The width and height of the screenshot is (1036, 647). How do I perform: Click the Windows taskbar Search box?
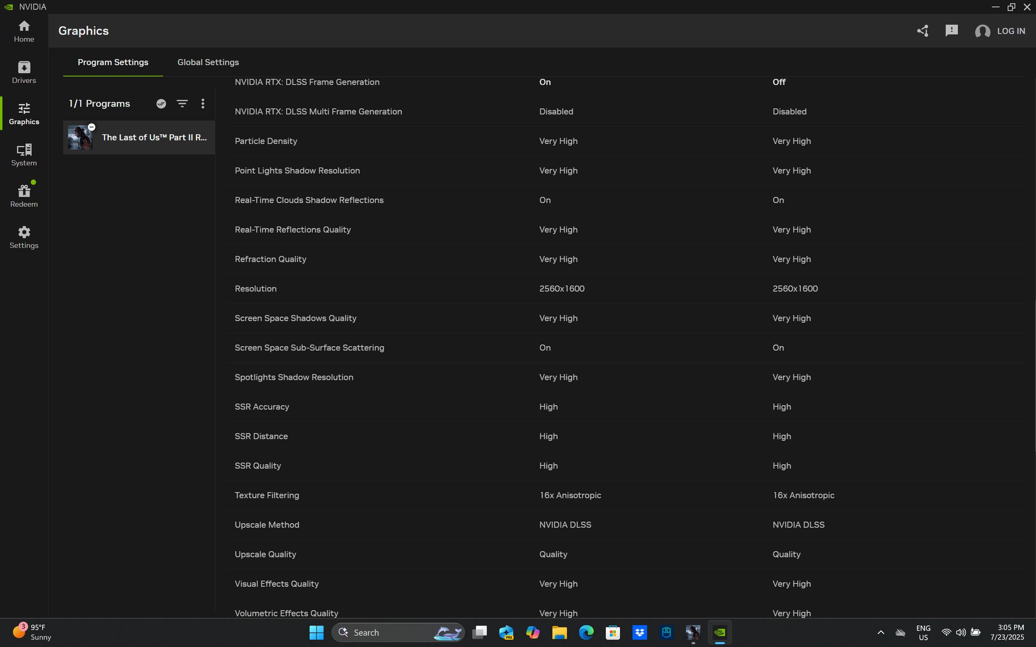click(398, 632)
